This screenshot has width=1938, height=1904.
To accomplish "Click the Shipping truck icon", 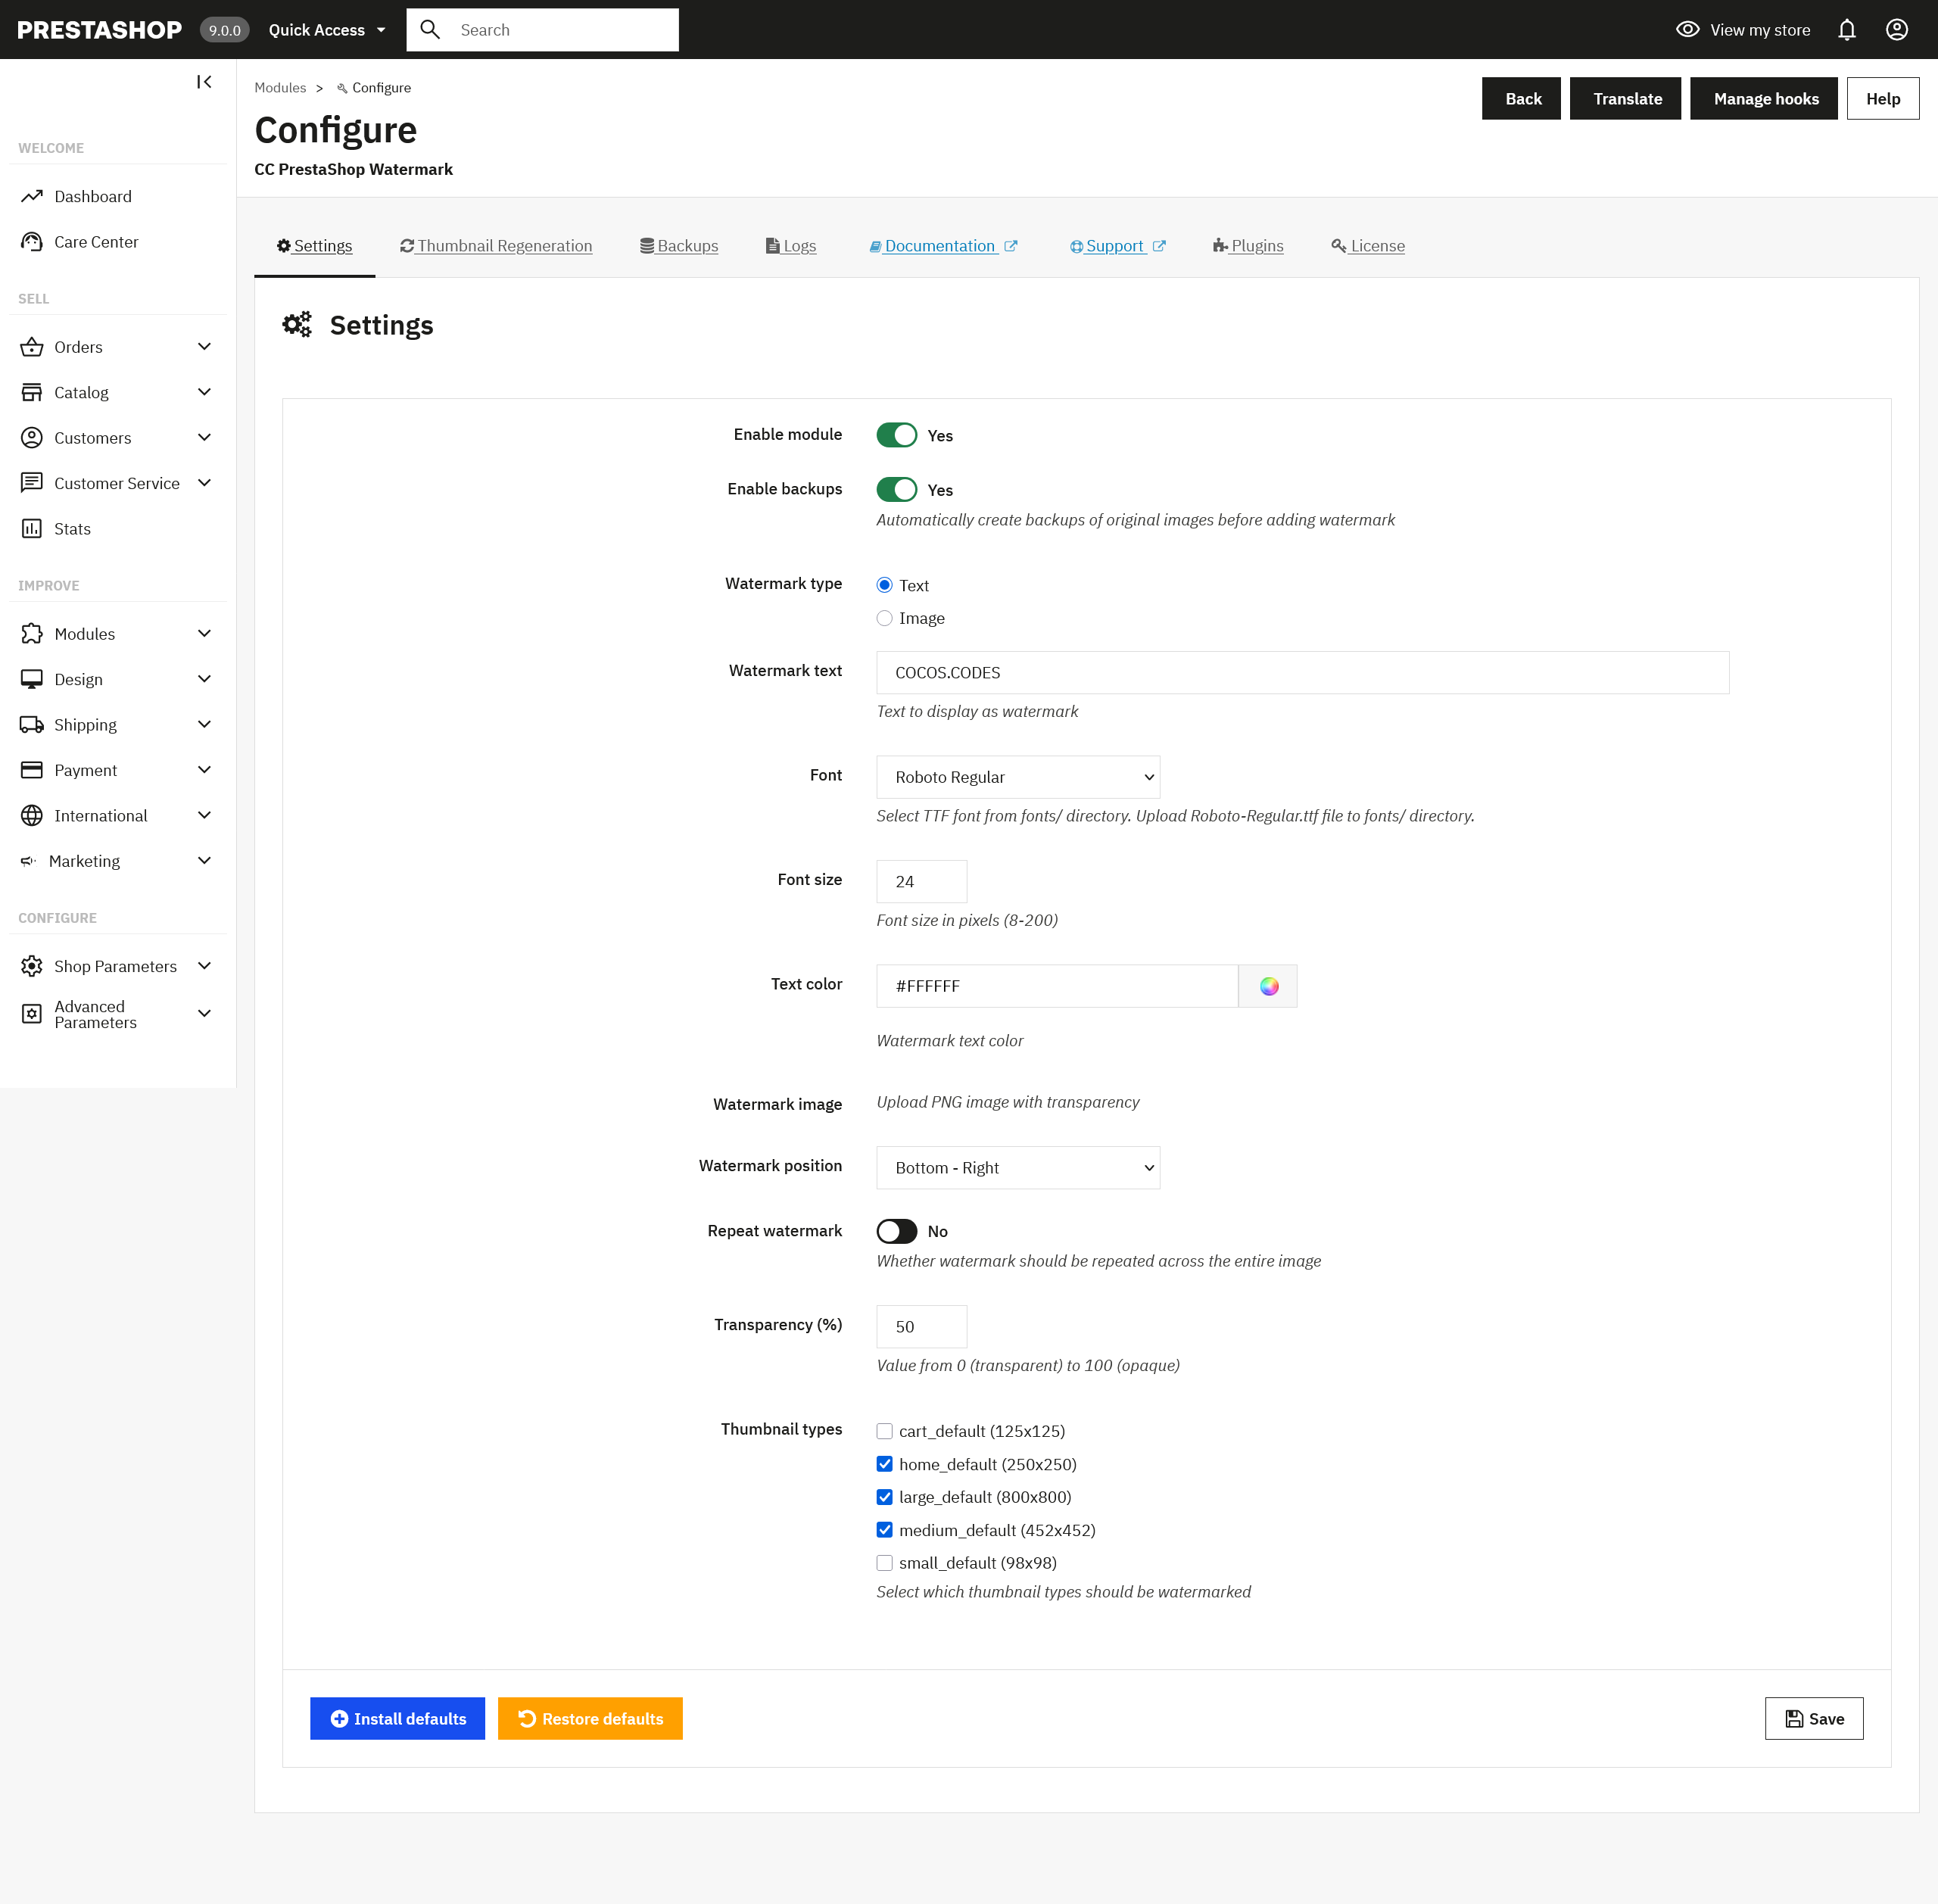I will (x=32, y=725).
